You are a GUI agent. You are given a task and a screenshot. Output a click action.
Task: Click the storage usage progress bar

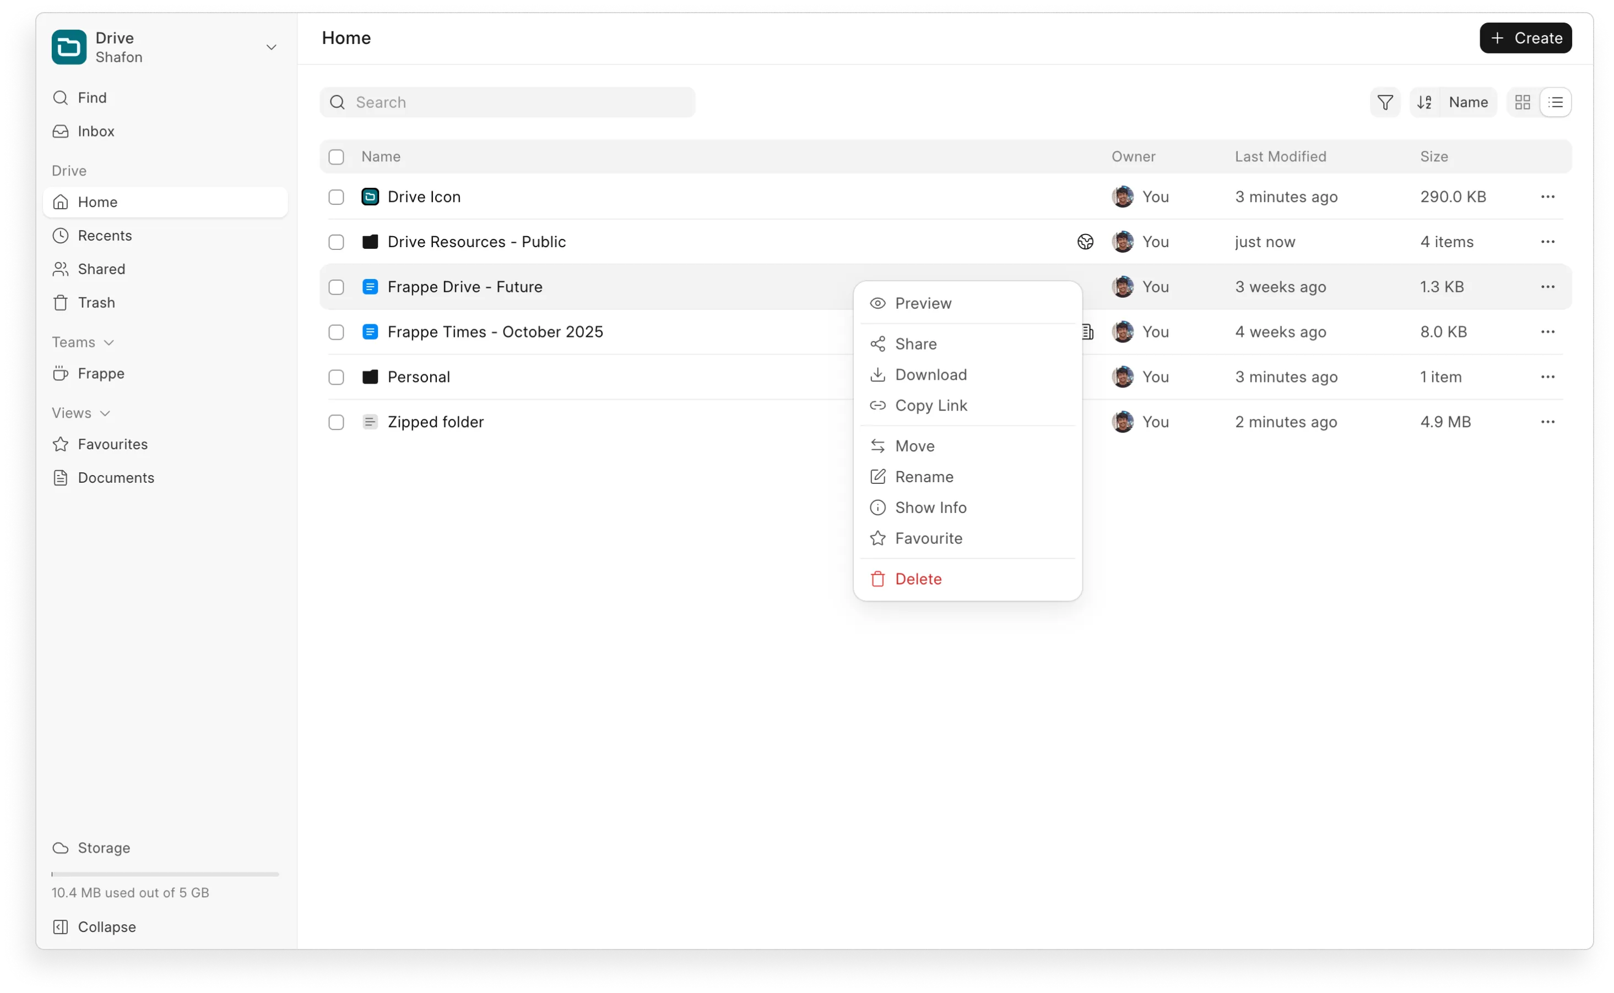pyautogui.click(x=165, y=874)
